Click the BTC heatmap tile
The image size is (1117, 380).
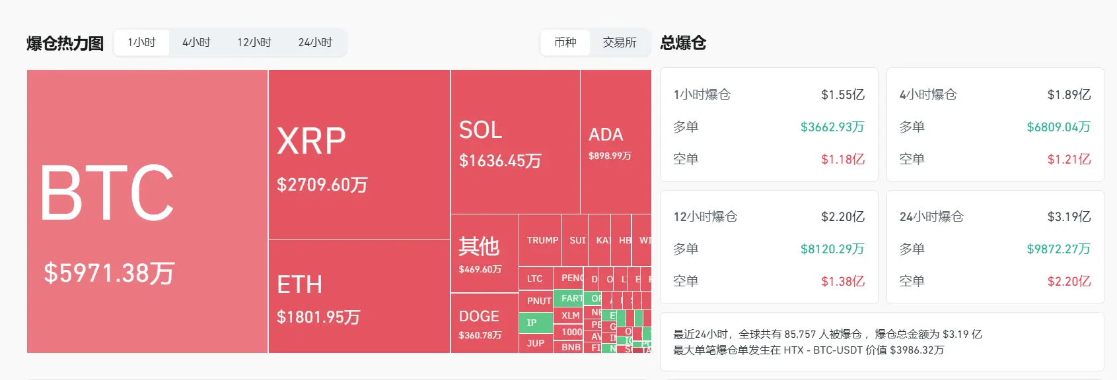[147, 211]
